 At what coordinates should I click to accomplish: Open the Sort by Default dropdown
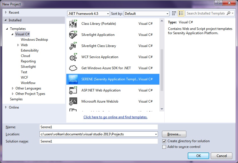pos(147,14)
